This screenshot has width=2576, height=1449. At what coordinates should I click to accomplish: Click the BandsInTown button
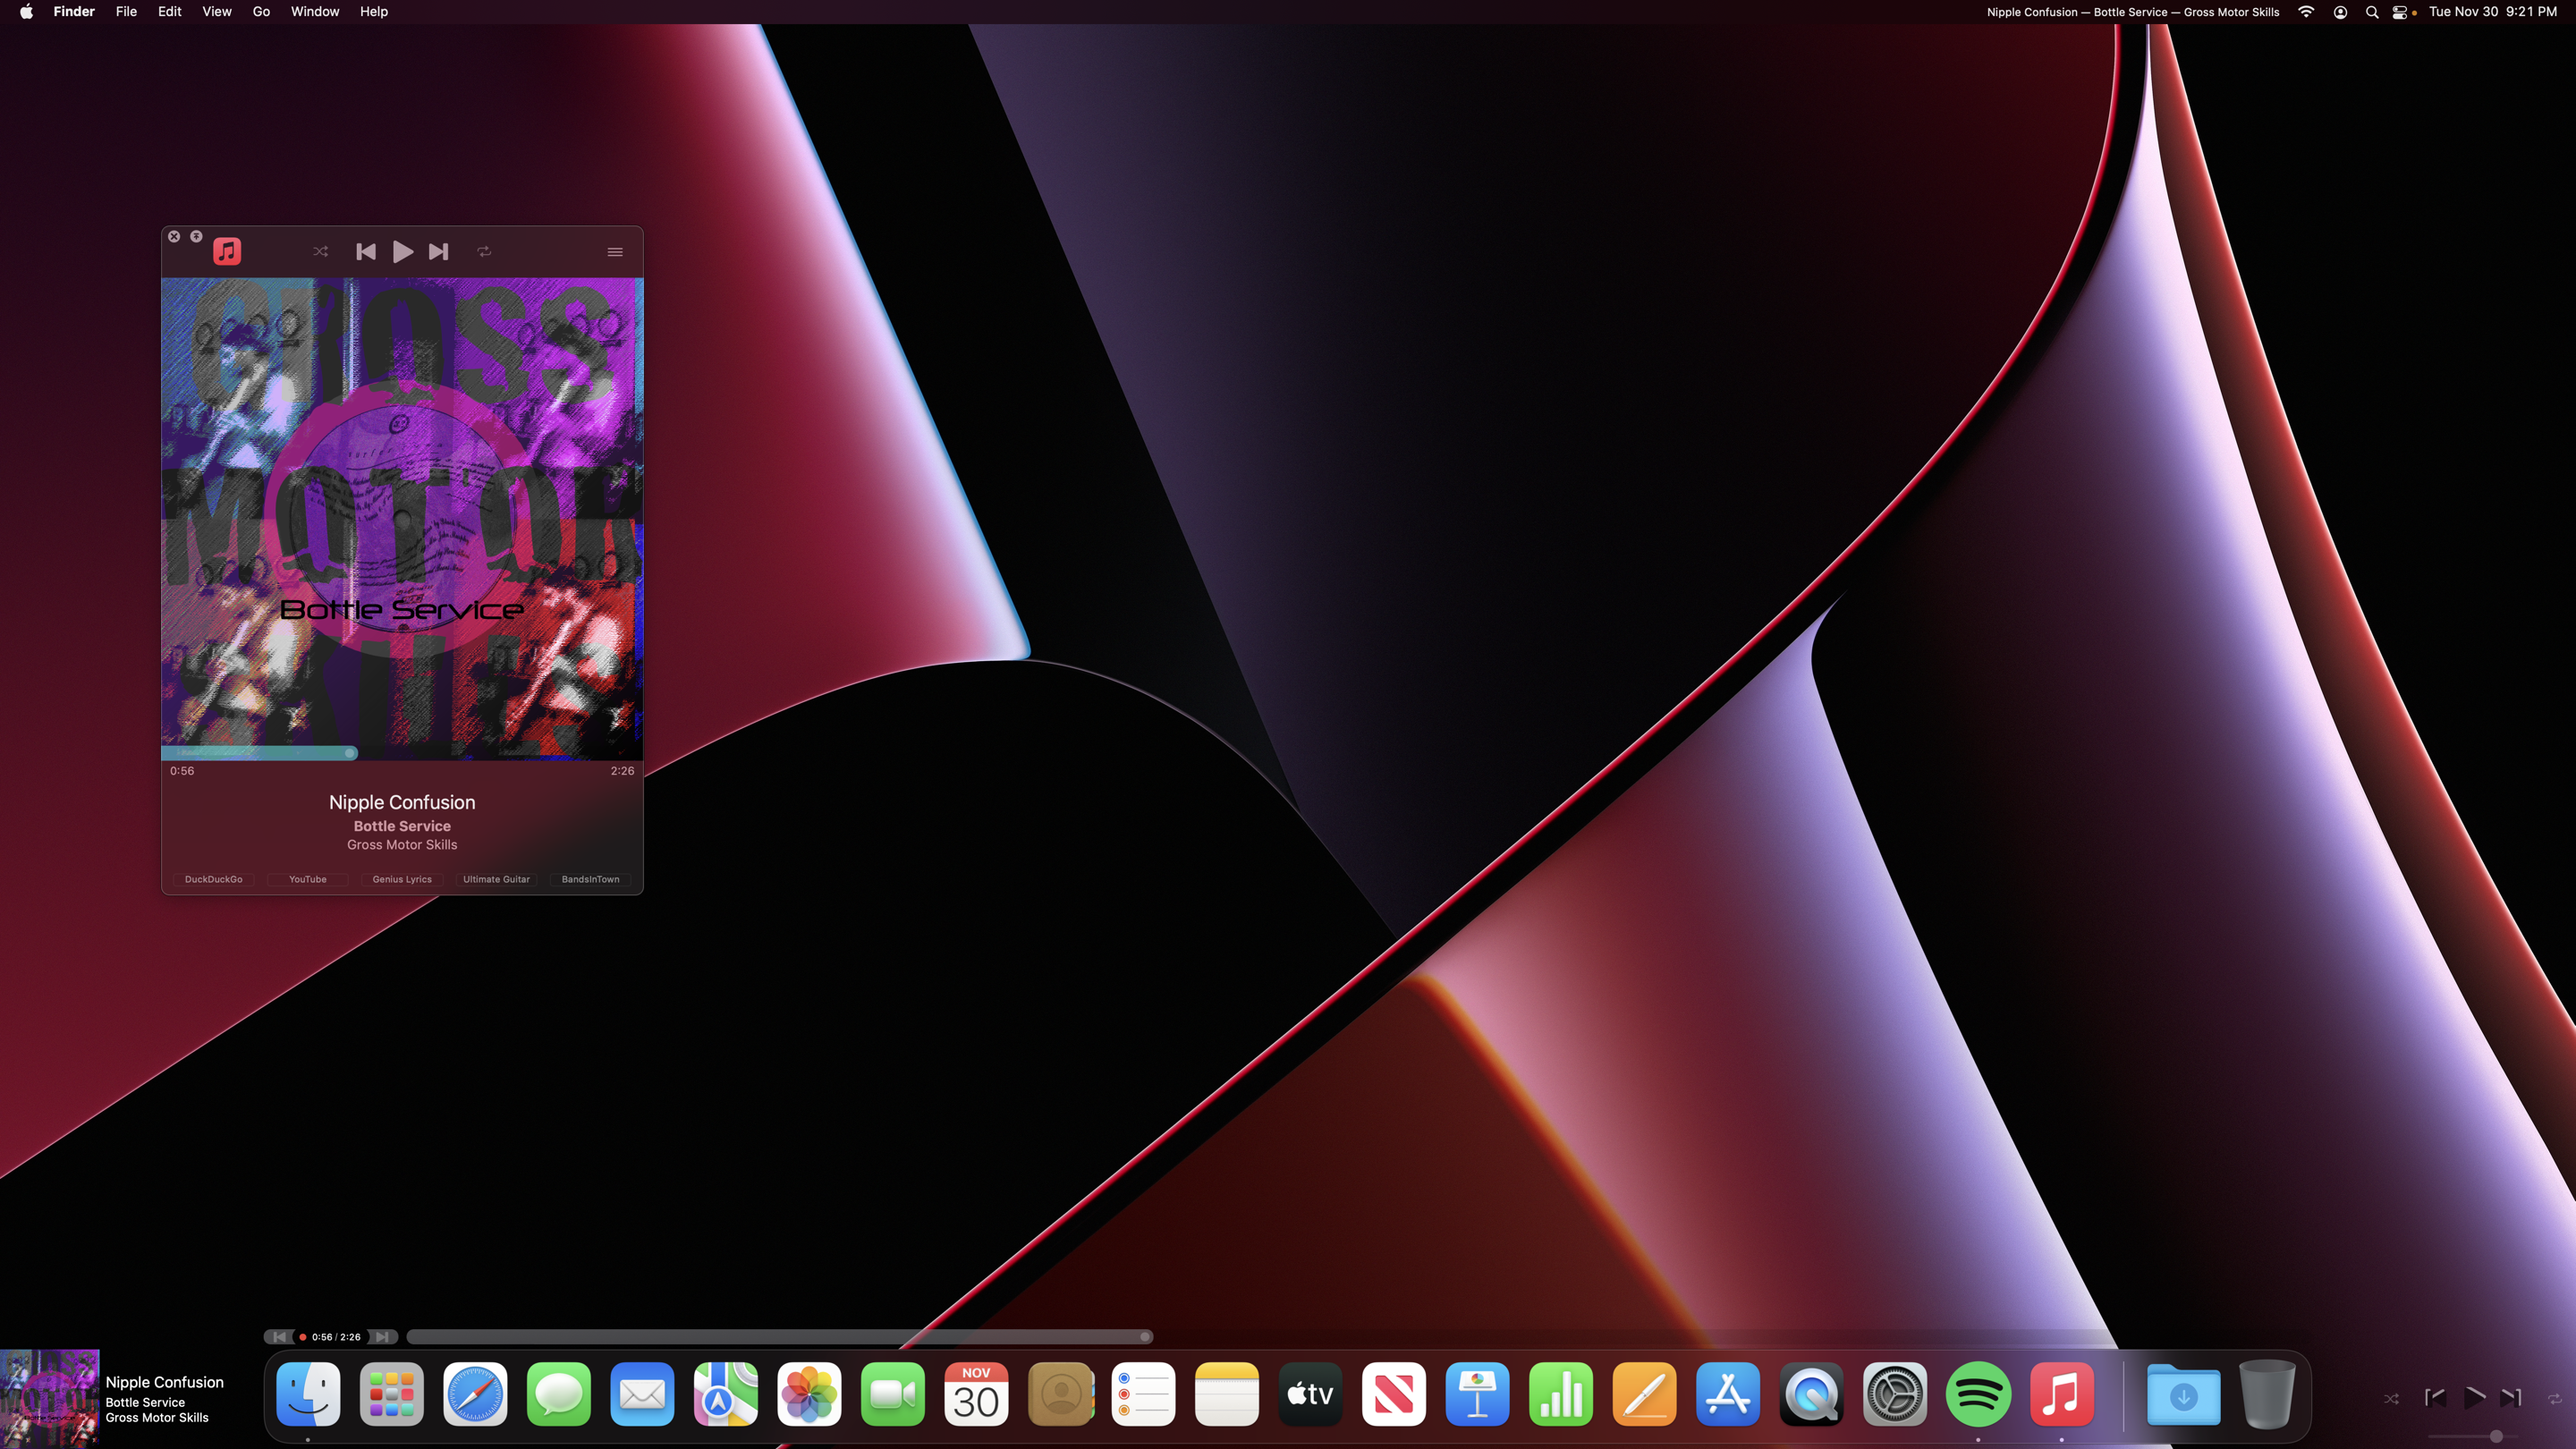click(590, 879)
